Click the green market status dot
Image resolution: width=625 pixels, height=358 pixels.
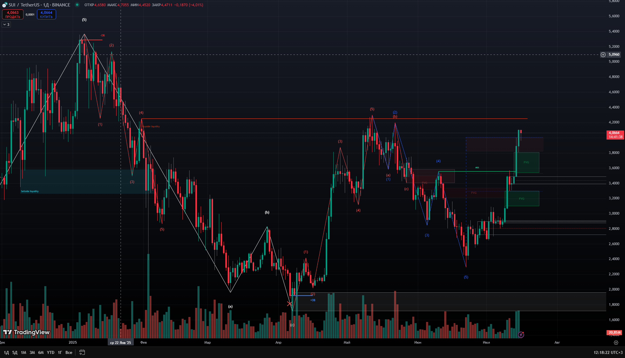click(77, 5)
